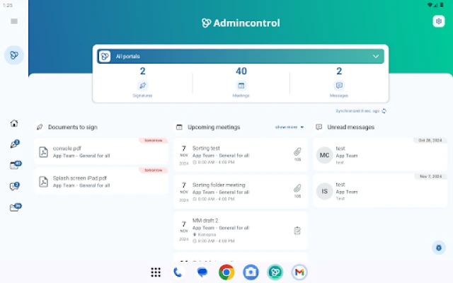Select the Signatures summary tab
The width and height of the screenshot is (453, 283).
point(143,83)
